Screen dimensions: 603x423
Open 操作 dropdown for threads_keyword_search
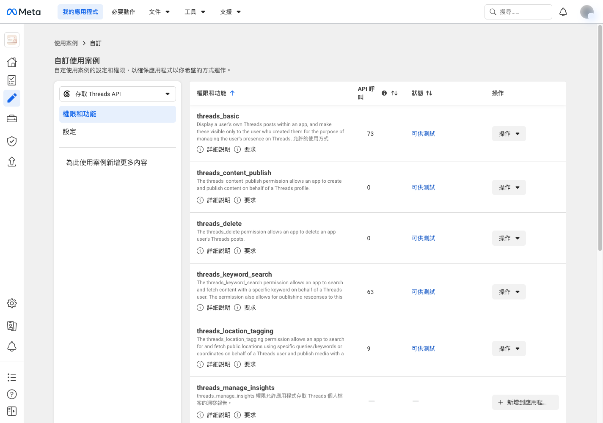[x=509, y=292]
